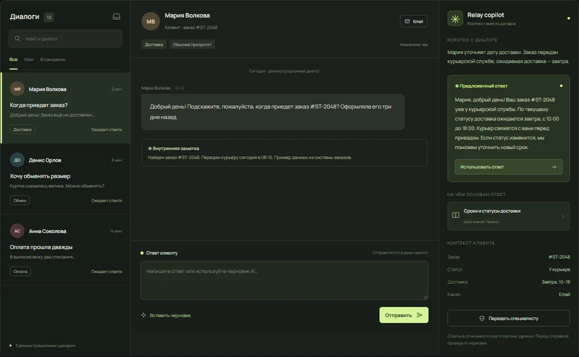Click the sparkle icon next to Вставить черновик
Viewport: 579px width, 357px height.
[x=143, y=315]
